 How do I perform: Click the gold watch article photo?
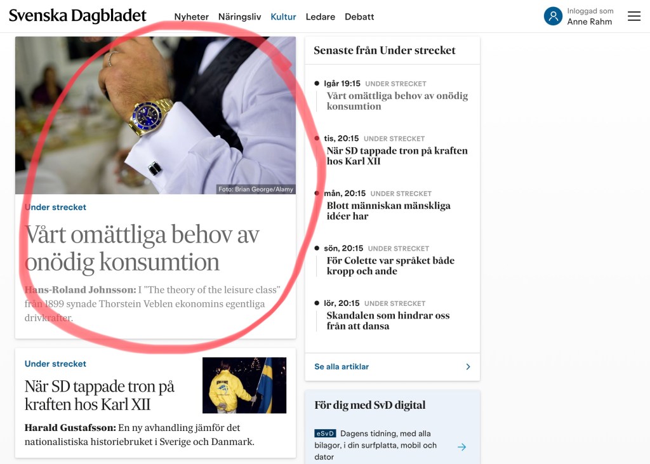click(156, 116)
